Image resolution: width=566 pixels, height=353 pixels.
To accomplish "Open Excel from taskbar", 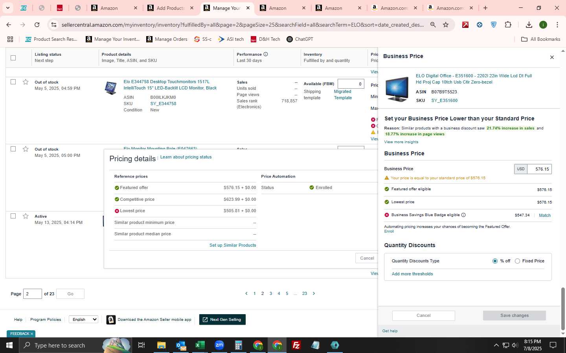I will coord(200,345).
